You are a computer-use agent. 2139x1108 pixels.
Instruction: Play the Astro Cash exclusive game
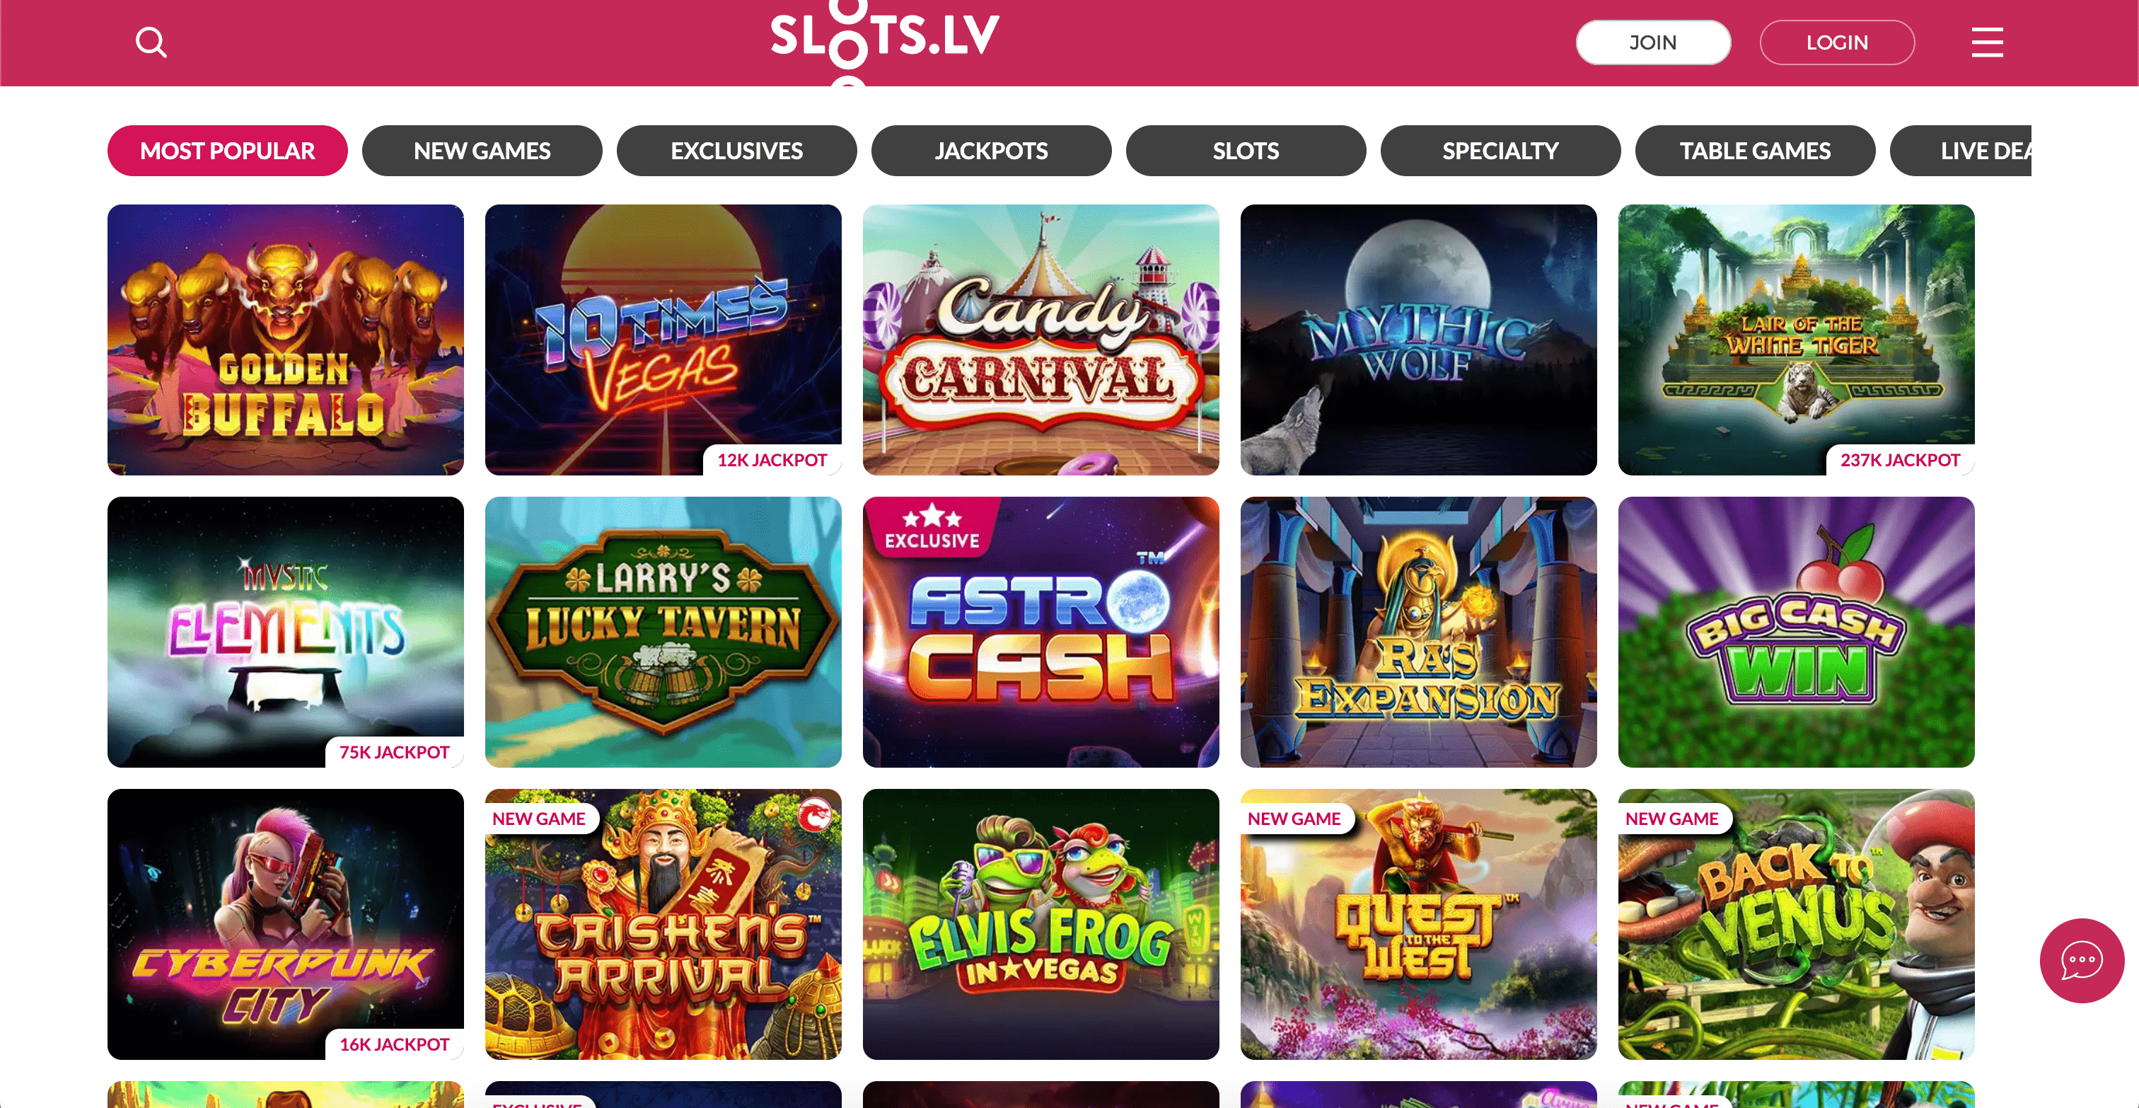click(1041, 632)
